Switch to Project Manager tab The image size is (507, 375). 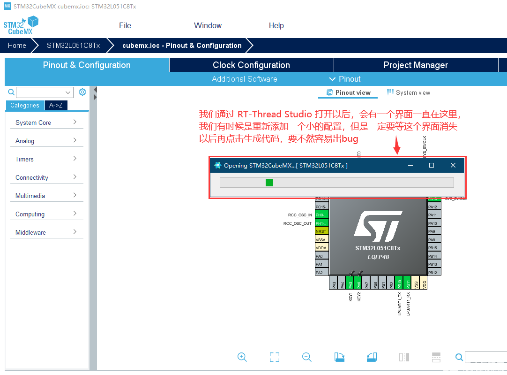point(416,65)
